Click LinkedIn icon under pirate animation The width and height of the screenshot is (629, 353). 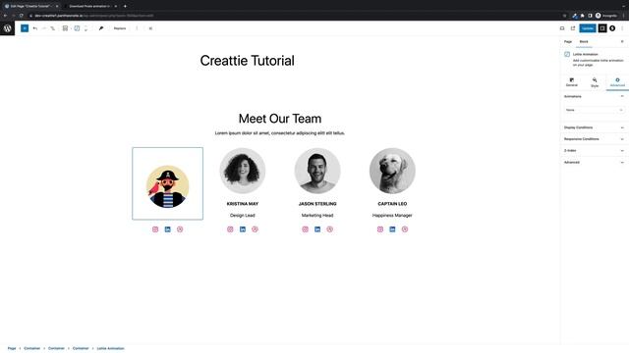[x=168, y=229]
